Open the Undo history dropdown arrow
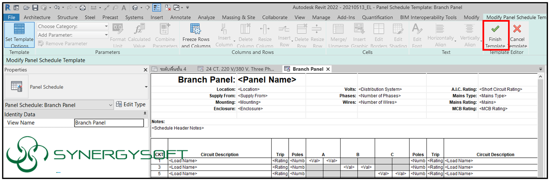 click(62, 8)
